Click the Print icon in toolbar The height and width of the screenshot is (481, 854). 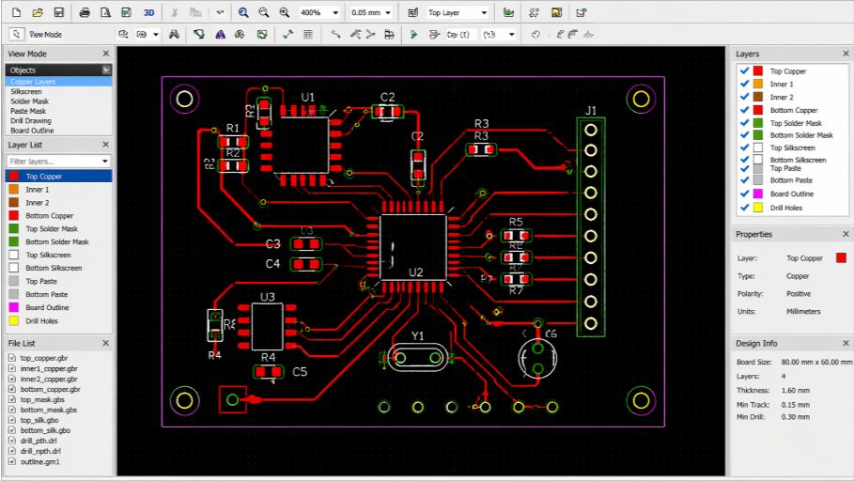(85, 13)
